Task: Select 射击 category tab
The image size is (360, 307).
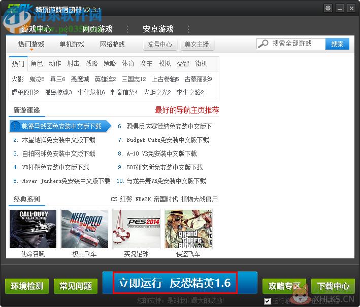Action: [x=73, y=63]
